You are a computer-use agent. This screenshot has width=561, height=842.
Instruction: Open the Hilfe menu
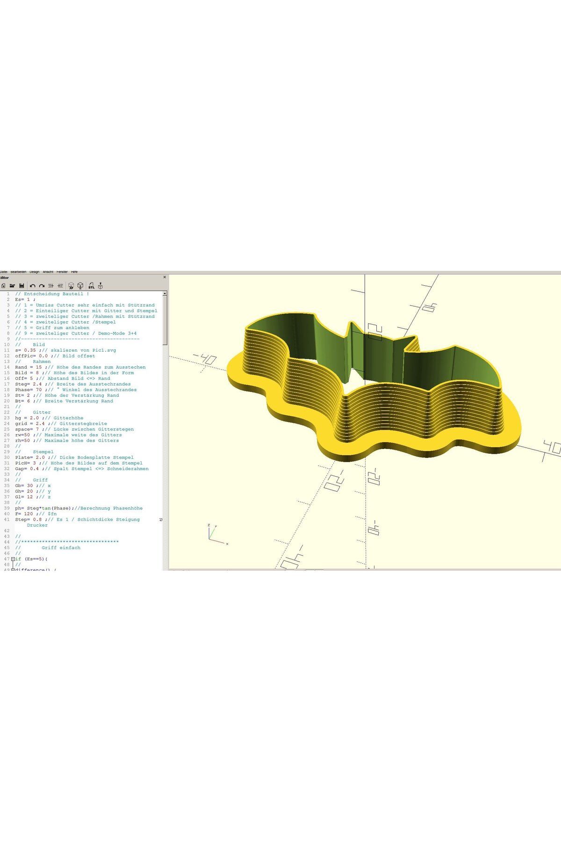tap(74, 272)
